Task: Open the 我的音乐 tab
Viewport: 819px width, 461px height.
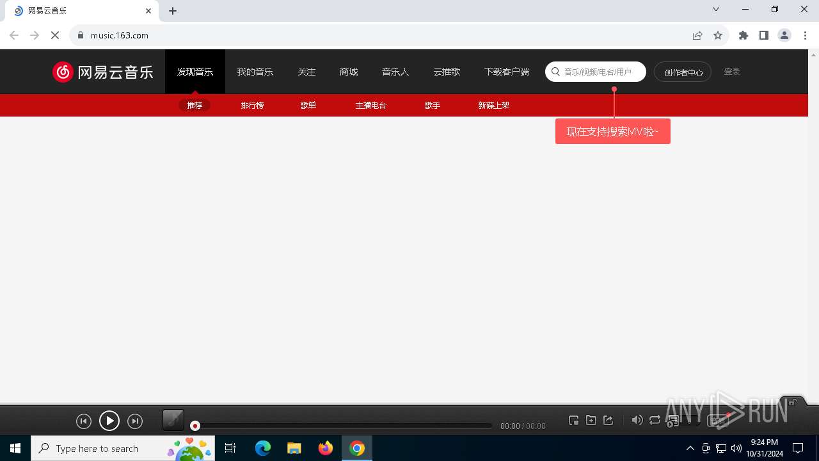Action: coord(255,72)
